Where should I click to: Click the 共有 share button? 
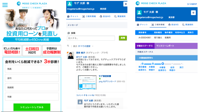(x=123, y=38)
